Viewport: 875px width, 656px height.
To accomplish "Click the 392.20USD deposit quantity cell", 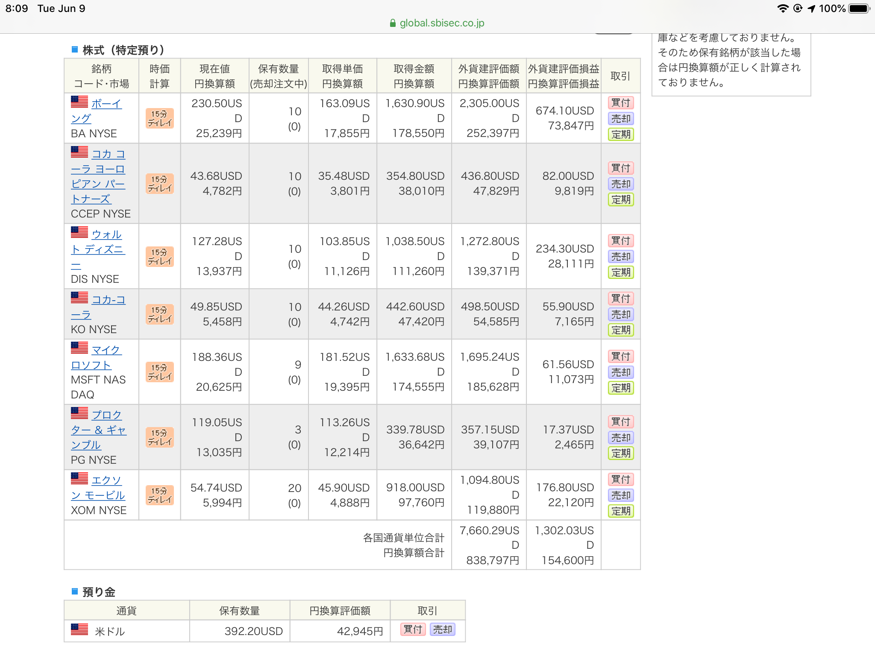I will (x=240, y=631).
